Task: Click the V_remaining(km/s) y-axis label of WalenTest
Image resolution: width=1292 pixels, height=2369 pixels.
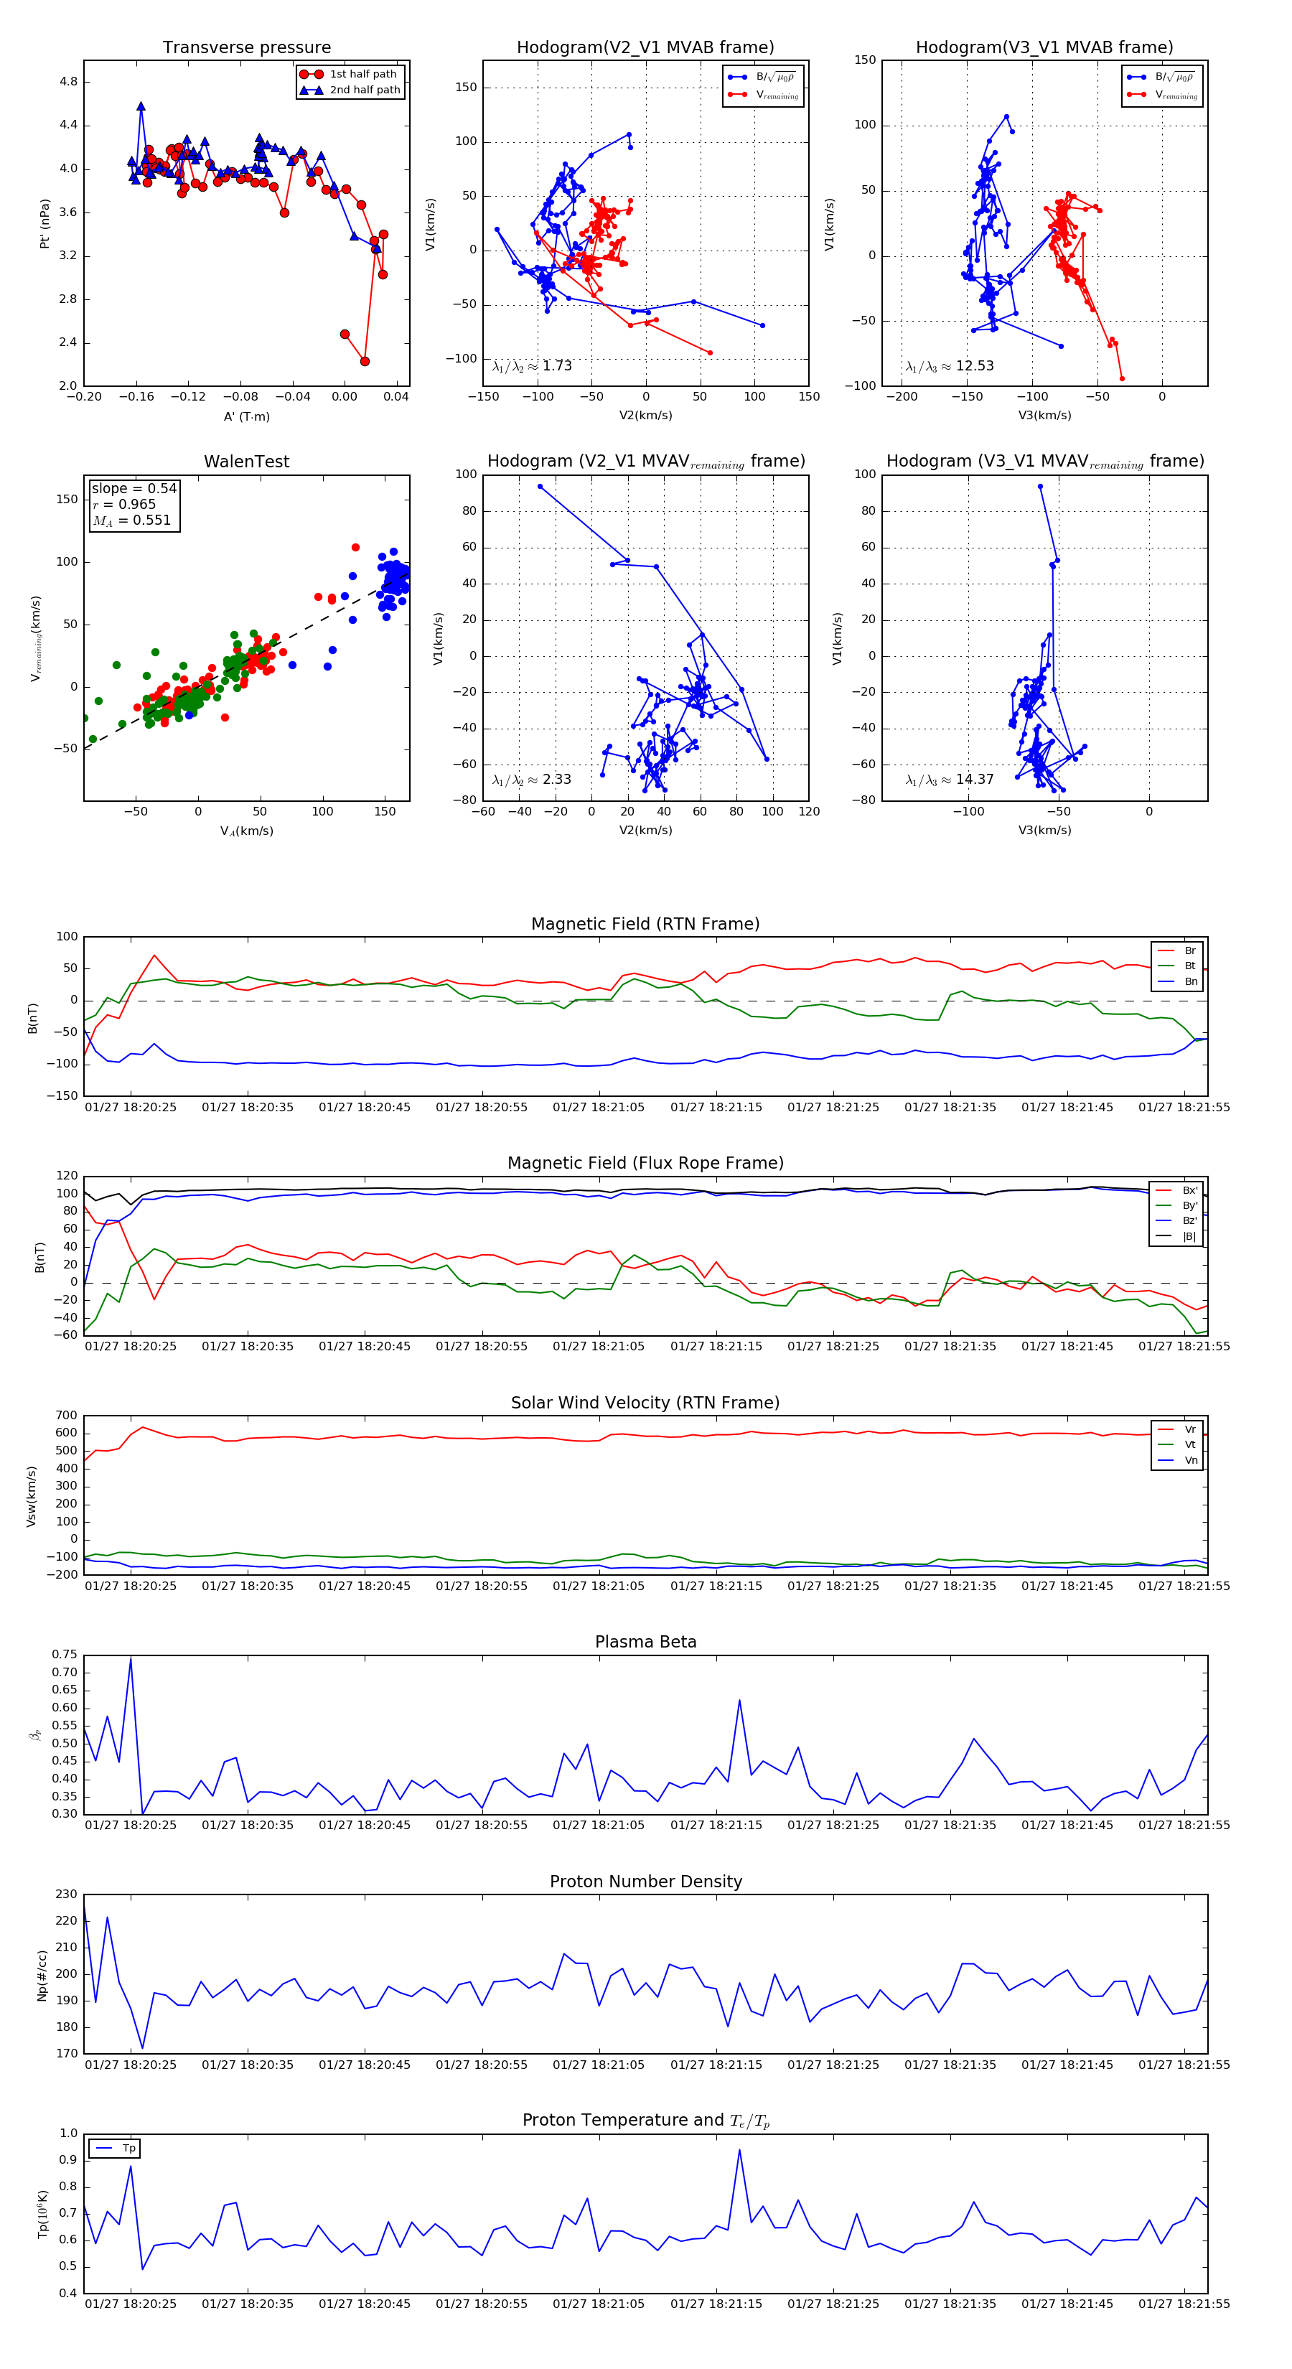Action: point(36,638)
